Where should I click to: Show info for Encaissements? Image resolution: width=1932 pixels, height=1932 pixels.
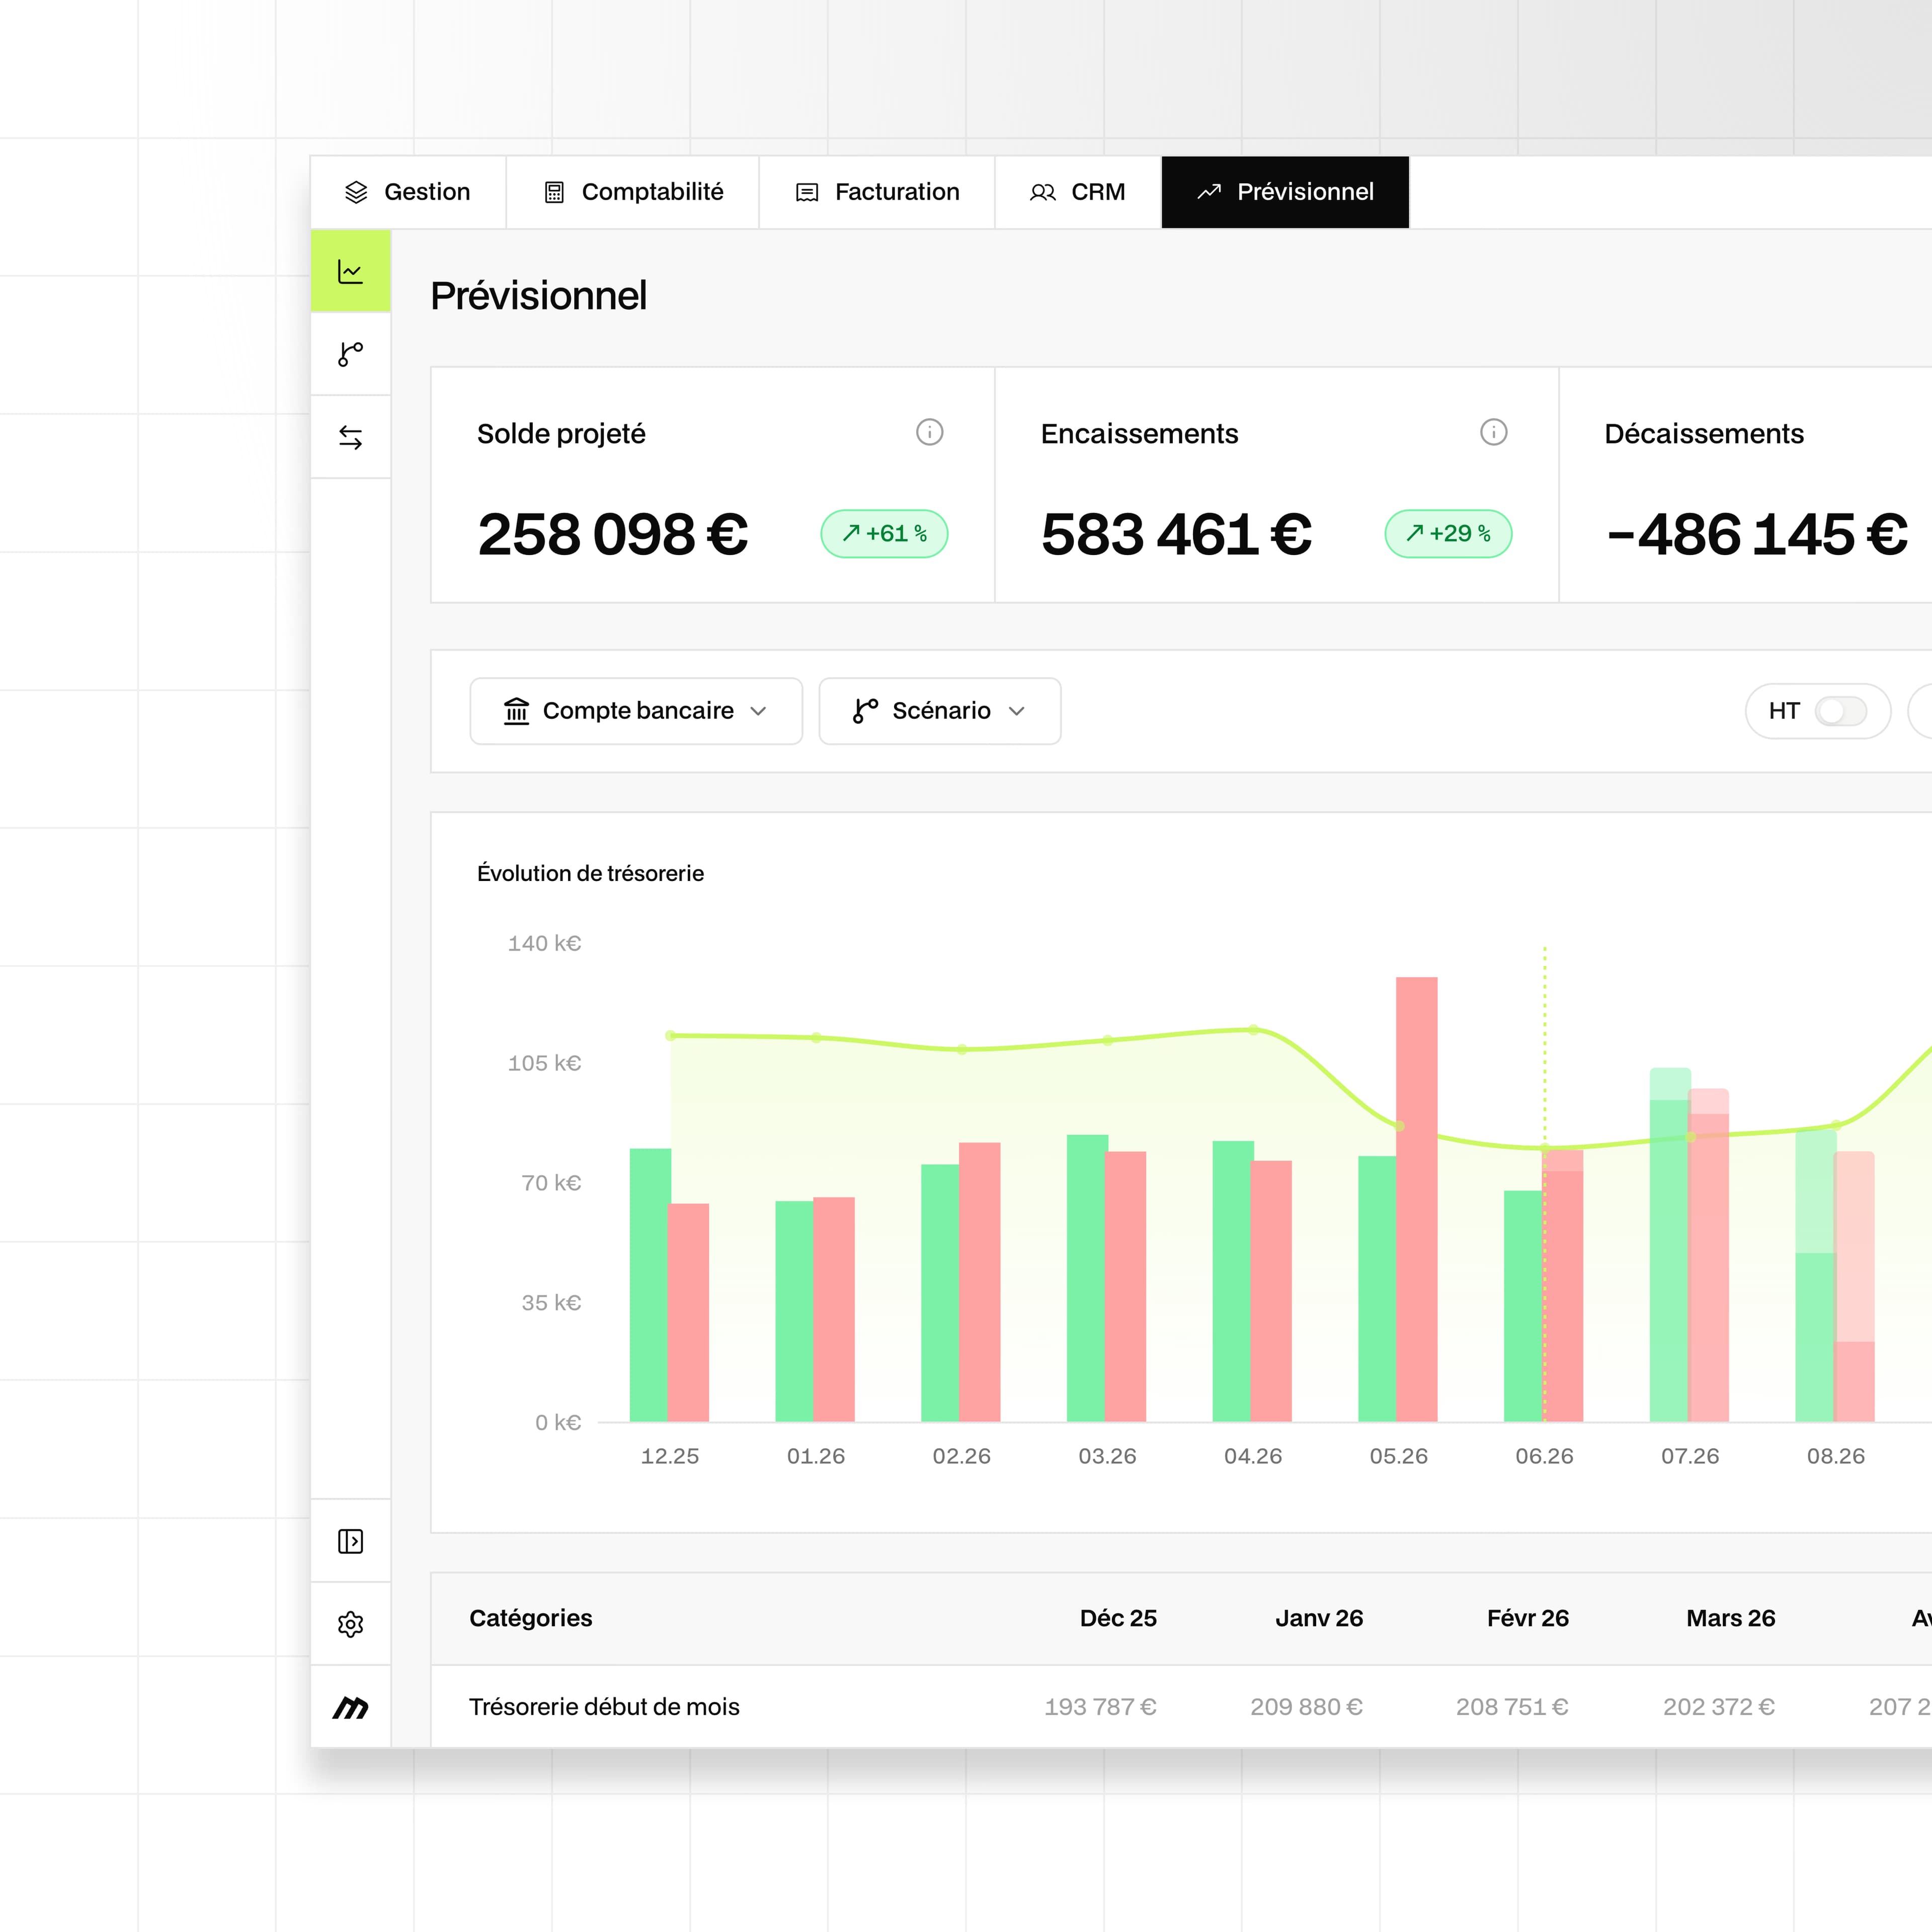click(1493, 432)
